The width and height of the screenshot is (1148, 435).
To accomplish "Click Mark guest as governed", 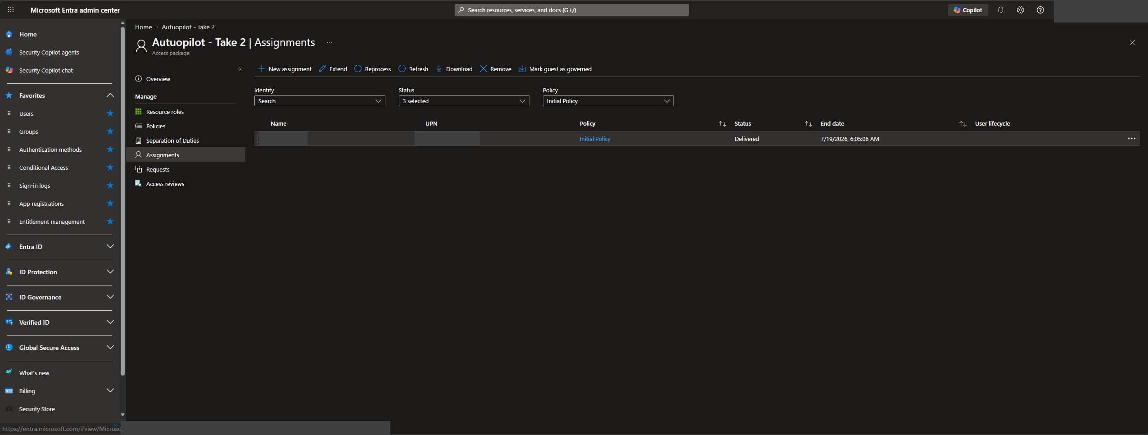I will 555,69.
